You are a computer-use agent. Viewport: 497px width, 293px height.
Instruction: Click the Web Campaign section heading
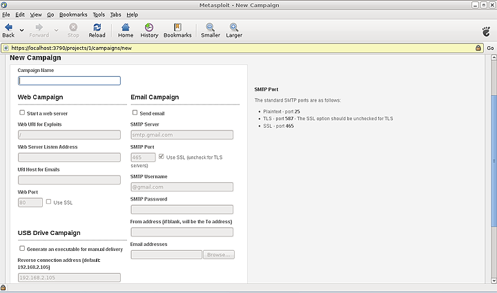[x=40, y=97]
